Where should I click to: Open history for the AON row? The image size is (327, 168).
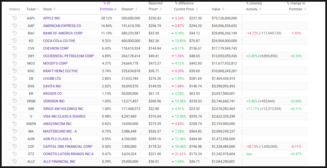(15, 139)
